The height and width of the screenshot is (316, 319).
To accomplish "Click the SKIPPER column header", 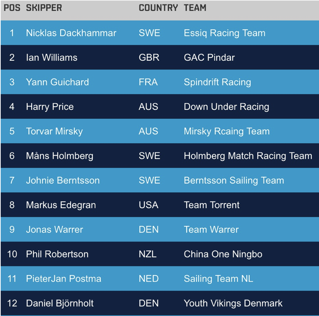I will [x=44, y=8].
